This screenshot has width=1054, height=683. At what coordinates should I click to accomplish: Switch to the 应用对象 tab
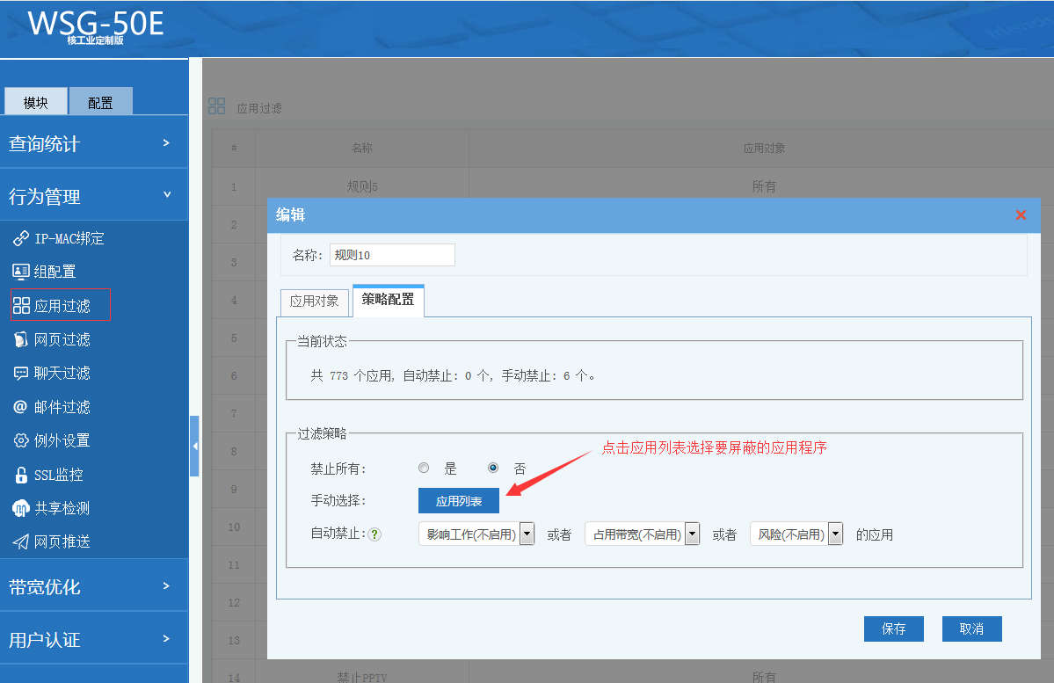coord(314,302)
